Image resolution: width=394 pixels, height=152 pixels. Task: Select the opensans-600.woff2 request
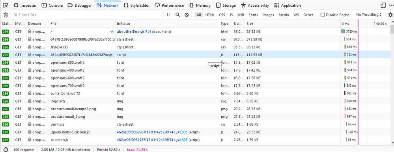[195, 78]
